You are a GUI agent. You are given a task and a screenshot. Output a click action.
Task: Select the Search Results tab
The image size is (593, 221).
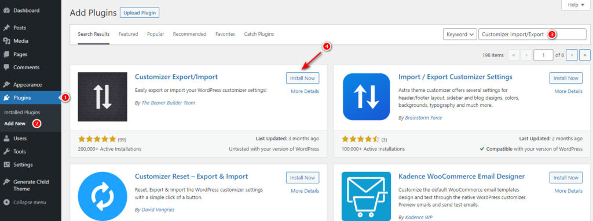click(x=94, y=34)
